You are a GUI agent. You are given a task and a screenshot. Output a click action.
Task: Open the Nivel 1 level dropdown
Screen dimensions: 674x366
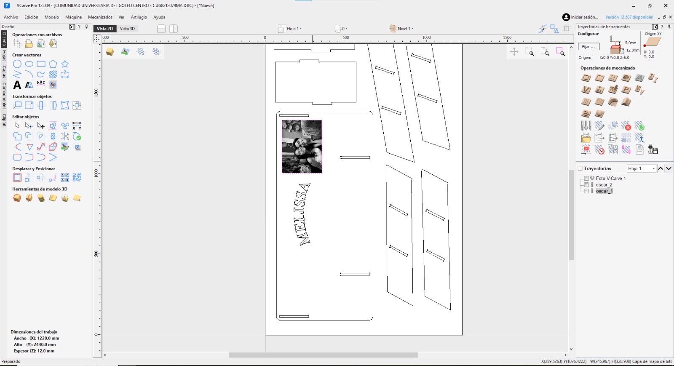pos(401,29)
